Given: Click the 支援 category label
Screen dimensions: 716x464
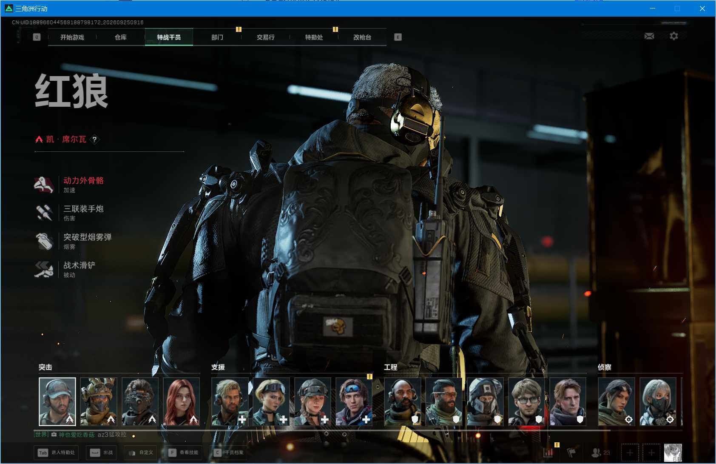Looking at the screenshot, I should (218, 367).
